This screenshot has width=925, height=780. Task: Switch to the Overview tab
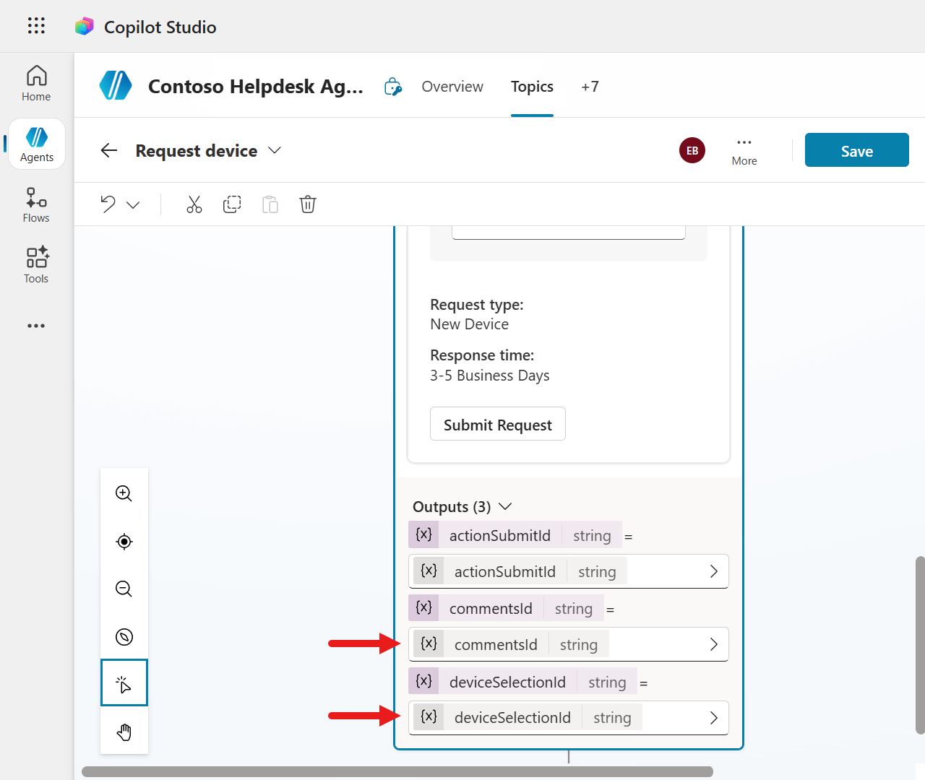coord(452,87)
